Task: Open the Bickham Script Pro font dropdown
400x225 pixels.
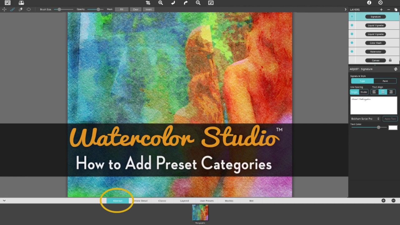Action: pyautogui.click(x=365, y=119)
